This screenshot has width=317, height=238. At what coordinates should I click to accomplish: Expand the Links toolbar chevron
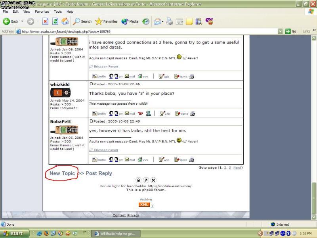pos(314,30)
